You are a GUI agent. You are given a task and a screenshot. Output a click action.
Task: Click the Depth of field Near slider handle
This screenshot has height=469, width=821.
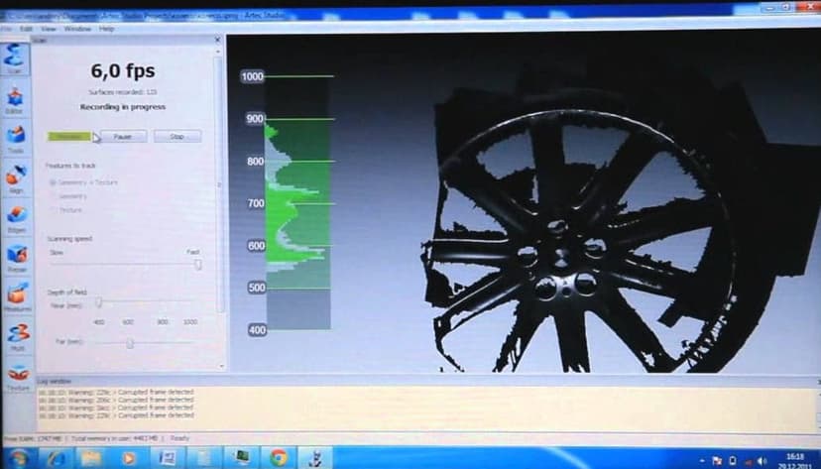tap(98, 302)
